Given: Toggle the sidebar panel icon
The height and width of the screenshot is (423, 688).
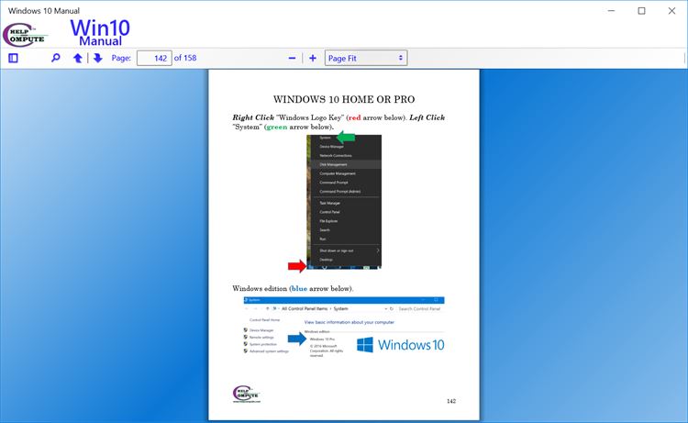Looking at the screenshot, I should point(13,58).
